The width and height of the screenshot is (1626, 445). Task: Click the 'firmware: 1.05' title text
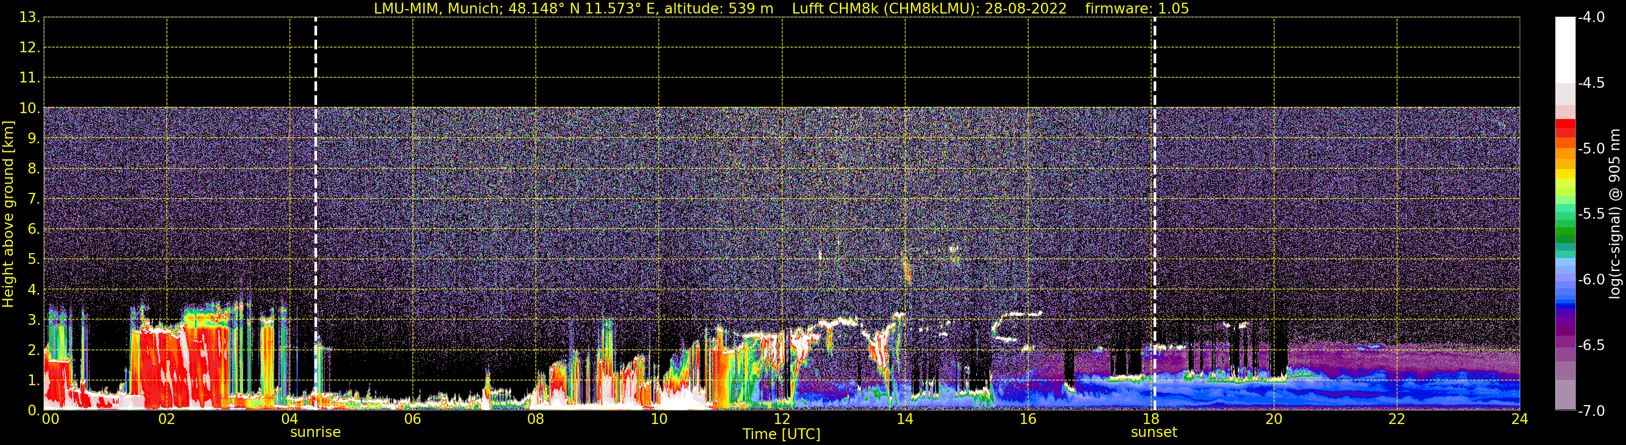tap(1137, 9)
